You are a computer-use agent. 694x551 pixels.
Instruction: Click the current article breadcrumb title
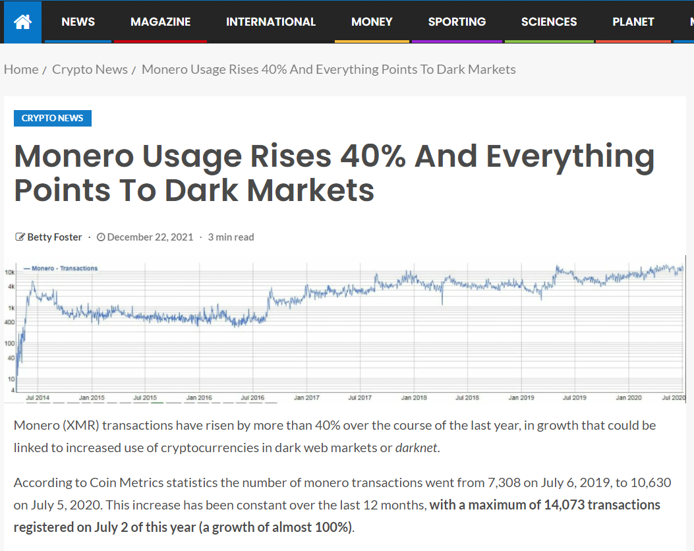point(328,69)
